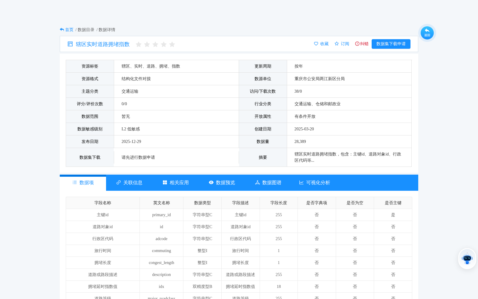Image resolution: width=478 pixels, height=299 pixels.
Task: Click the 请先进行数据申请 text
Action: tap(138, 158)
